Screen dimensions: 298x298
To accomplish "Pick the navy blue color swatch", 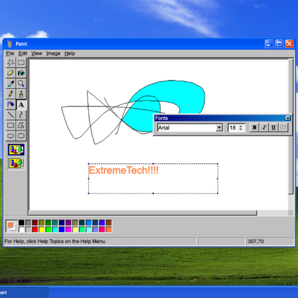I will [62, 223].
